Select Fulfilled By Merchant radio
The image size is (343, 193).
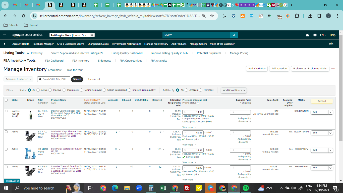coord(200,90)
